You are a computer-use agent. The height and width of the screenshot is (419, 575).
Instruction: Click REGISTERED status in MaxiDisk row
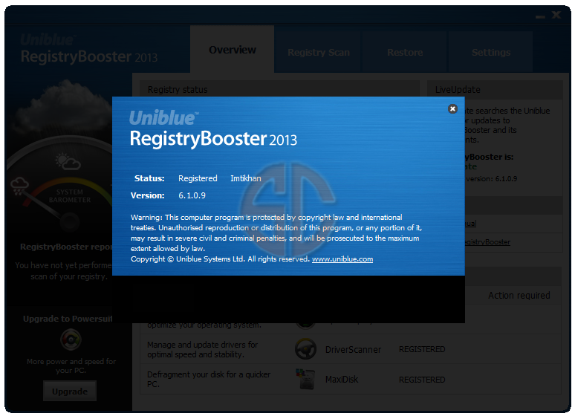click(x=422, y=380)
